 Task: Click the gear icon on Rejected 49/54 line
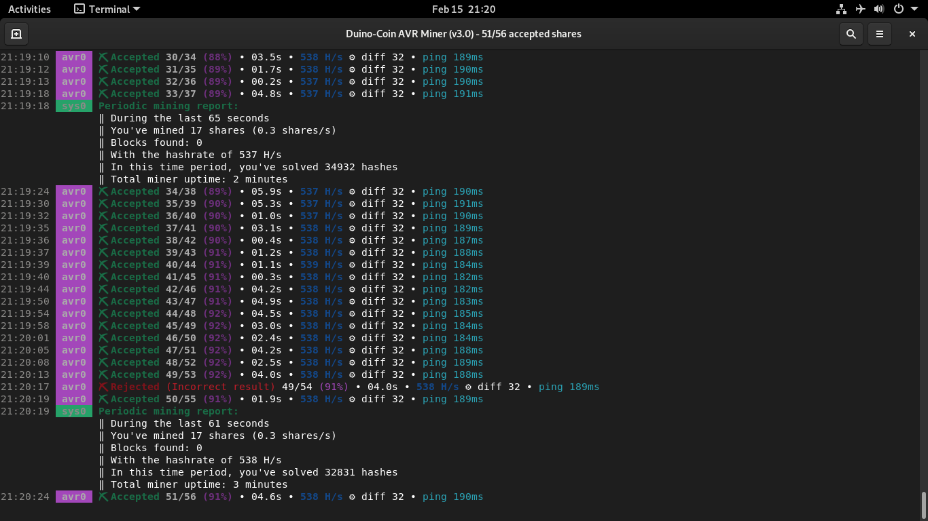[x=468, y=387]
